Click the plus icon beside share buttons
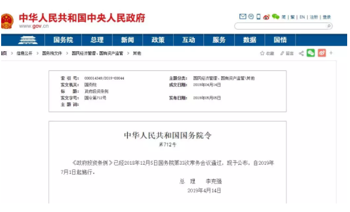 point(331,53)
